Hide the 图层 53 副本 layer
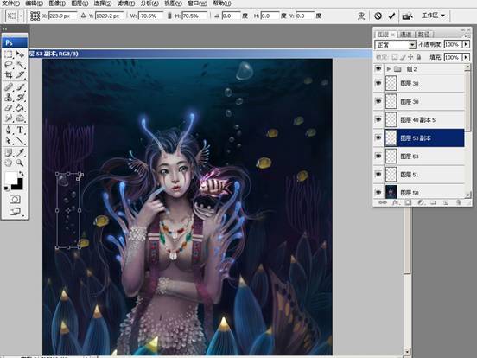This screenshot has height=358, width=477. click(378, 137)
